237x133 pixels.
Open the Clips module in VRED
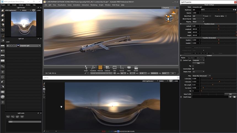[x=115, y=68]
